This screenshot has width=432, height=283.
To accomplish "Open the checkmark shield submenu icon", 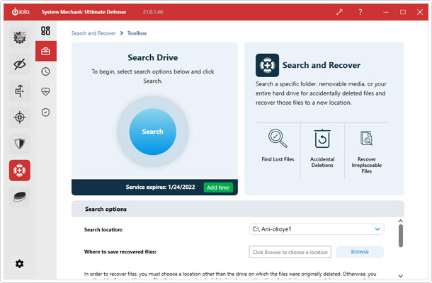I will (x=45, y=112).
